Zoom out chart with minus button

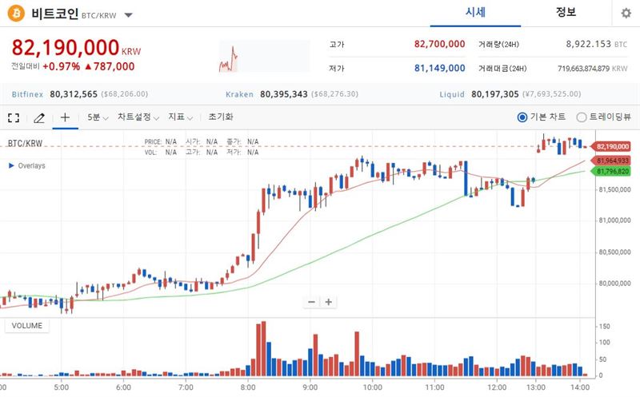coord(311,302)
